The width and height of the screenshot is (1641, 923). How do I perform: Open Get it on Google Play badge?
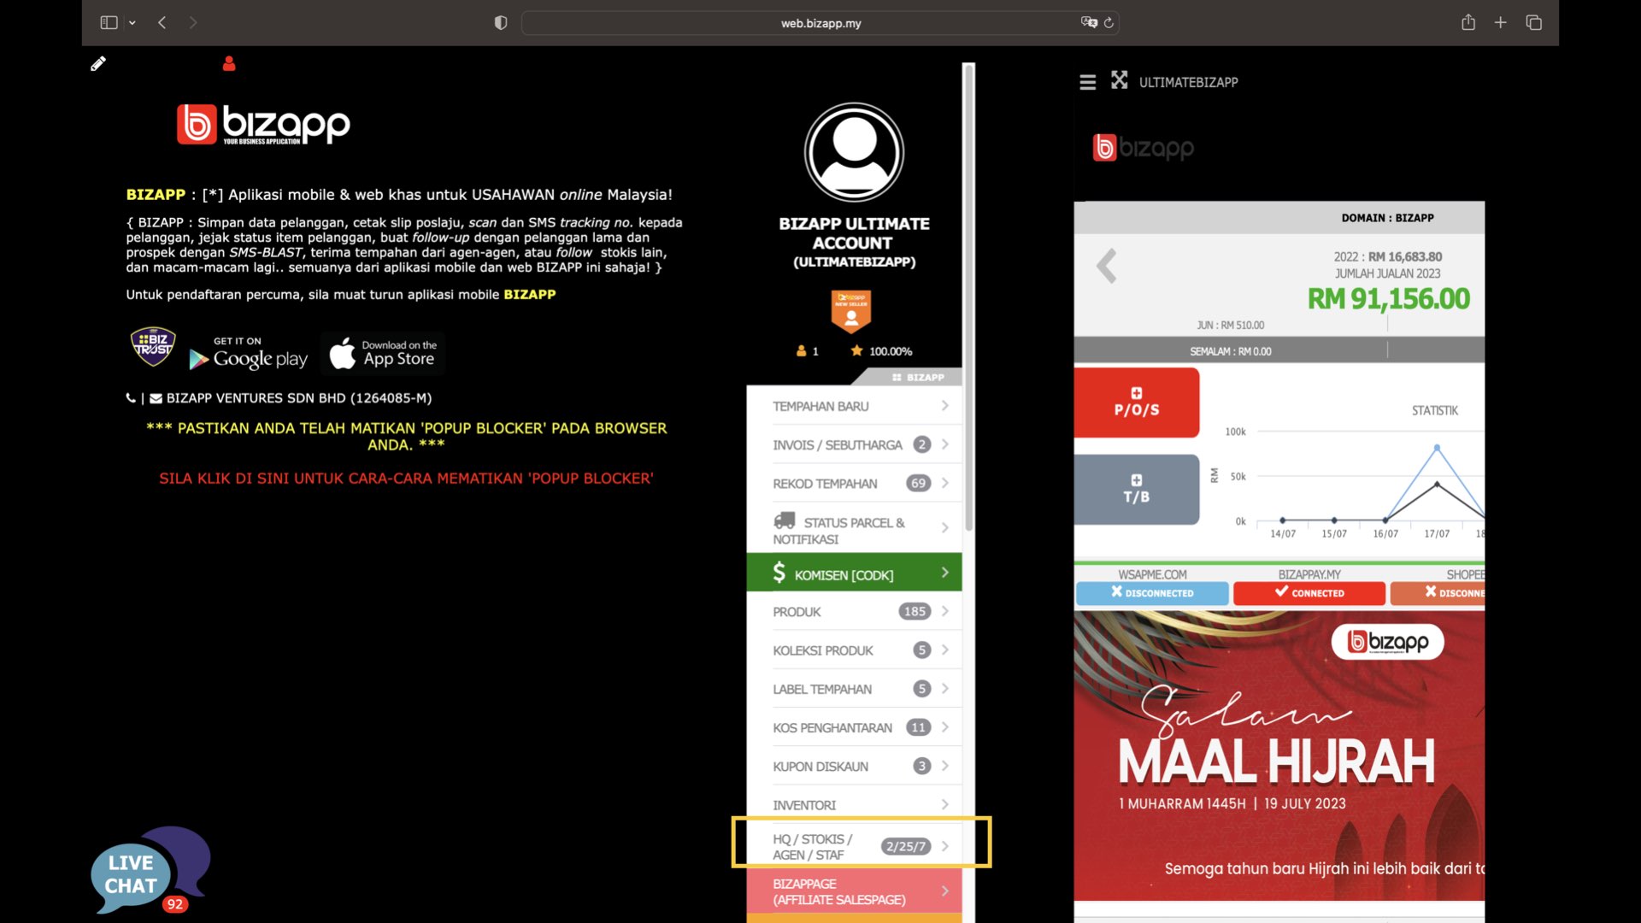[x=248, y=353]
